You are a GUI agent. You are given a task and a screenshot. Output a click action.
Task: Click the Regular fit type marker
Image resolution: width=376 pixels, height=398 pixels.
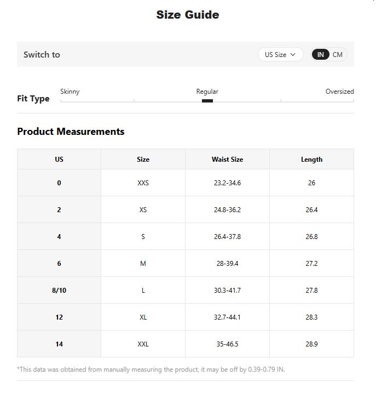click(207, 100)
